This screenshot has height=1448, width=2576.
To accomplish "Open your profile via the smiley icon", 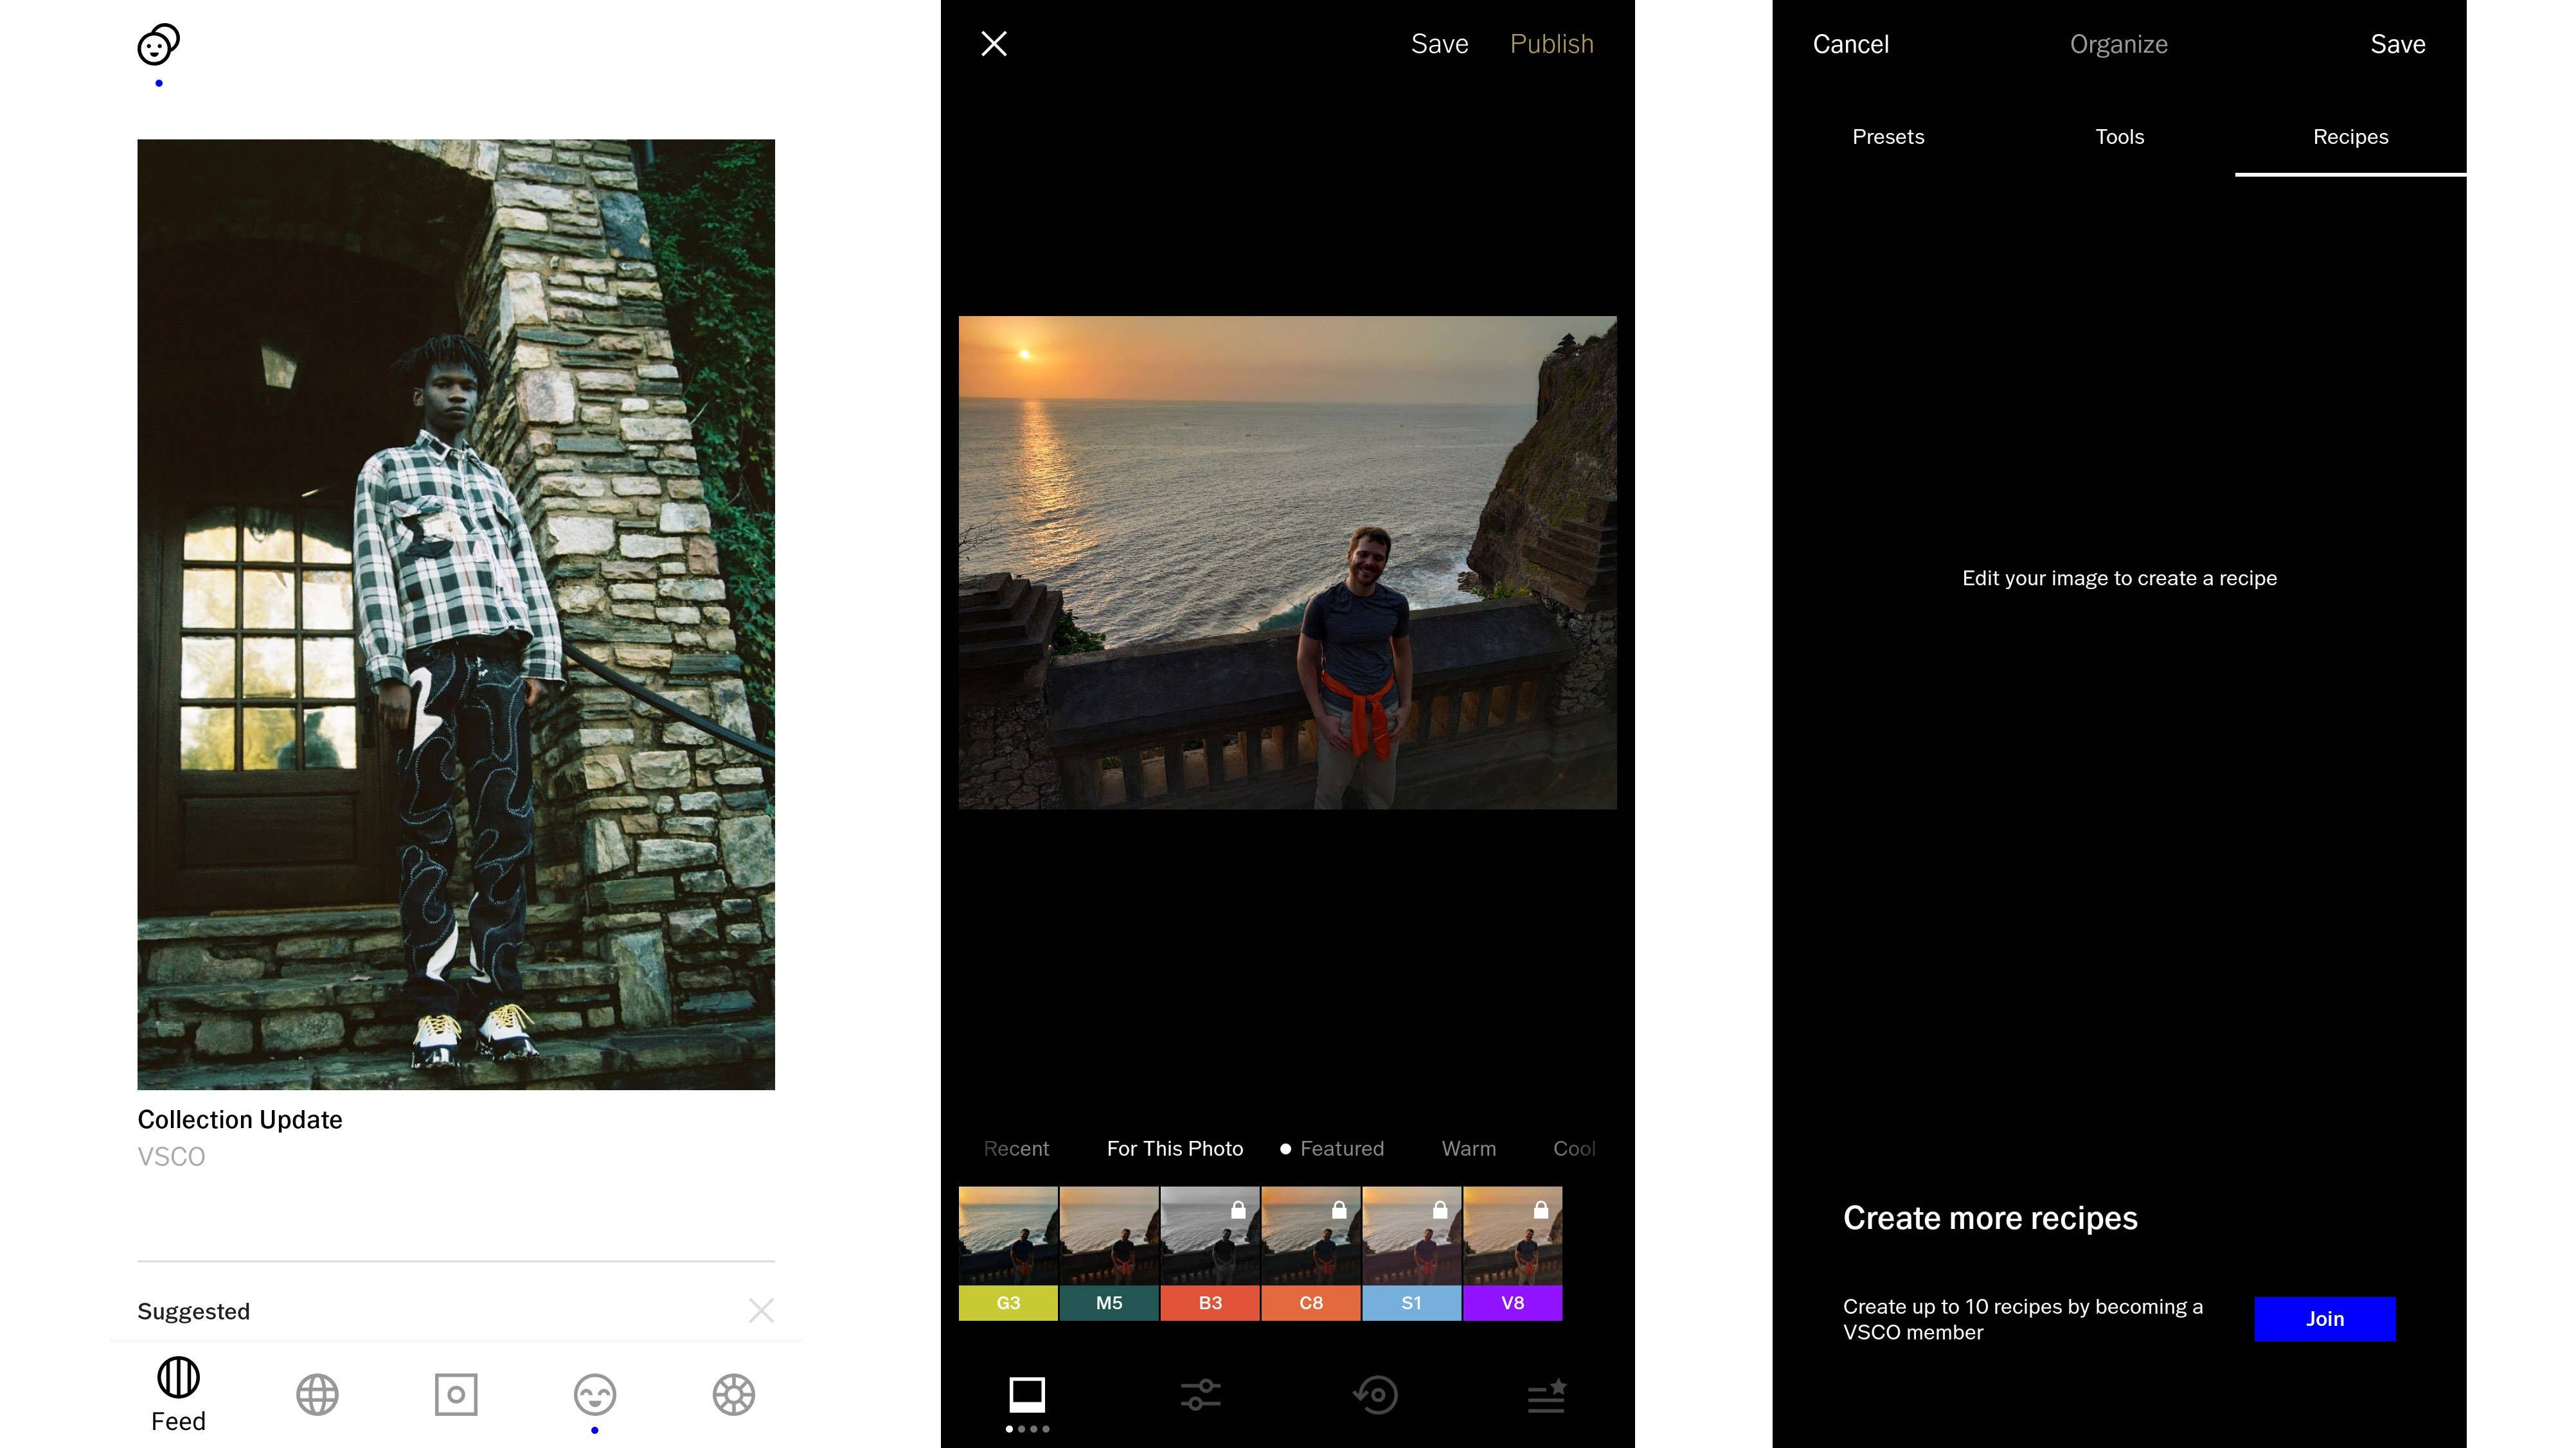I will 594,1394.
